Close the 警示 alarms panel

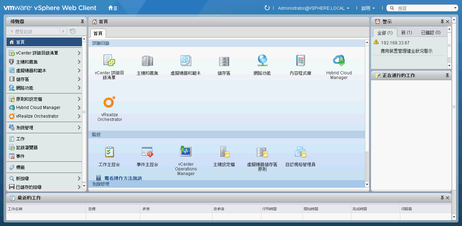(x=448, y=22)
